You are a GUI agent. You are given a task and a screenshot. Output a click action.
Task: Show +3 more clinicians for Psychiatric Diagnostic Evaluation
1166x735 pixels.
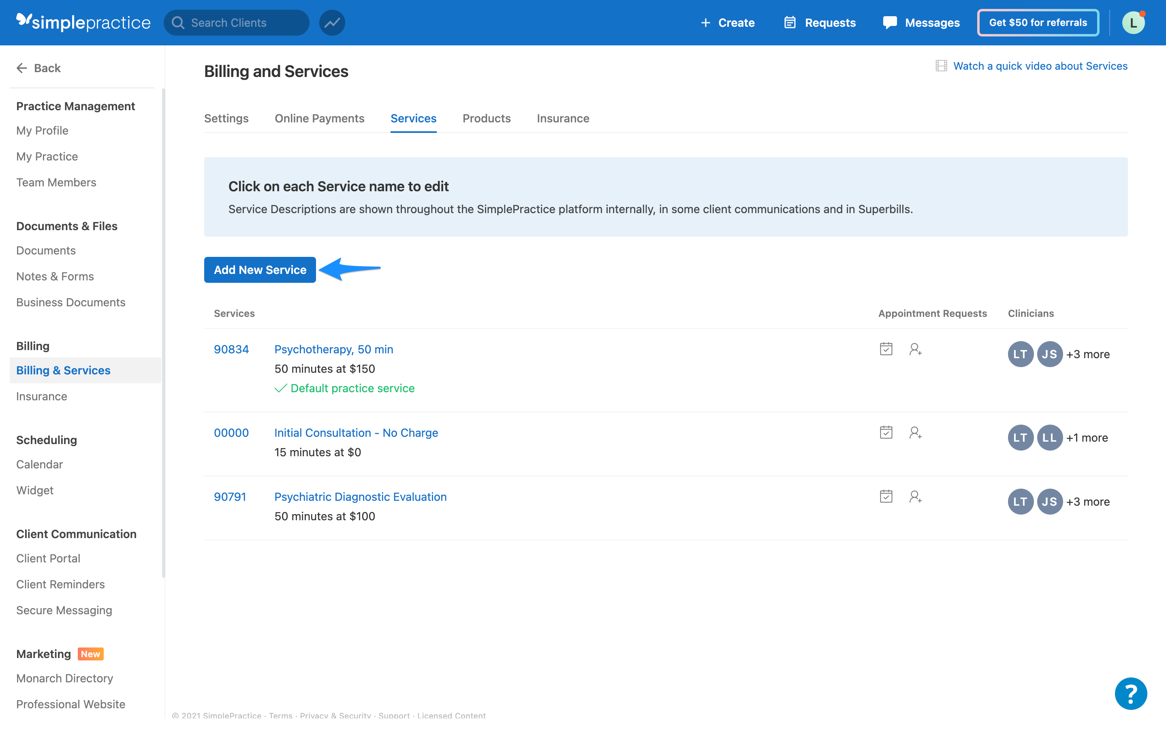(x=1087, y=502)
